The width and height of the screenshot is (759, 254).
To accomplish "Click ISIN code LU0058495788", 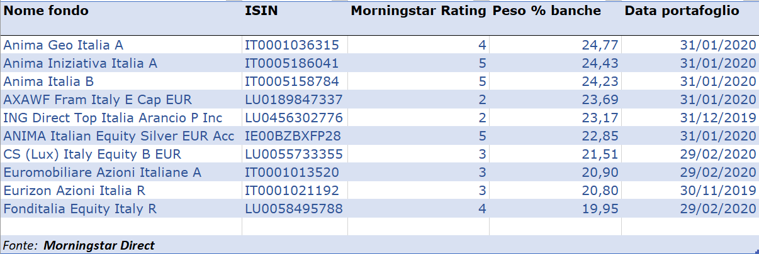I will coord(294,209).
